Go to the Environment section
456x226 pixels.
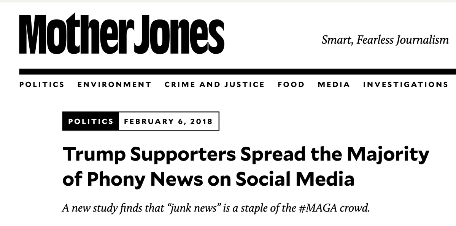pos(114,84)
